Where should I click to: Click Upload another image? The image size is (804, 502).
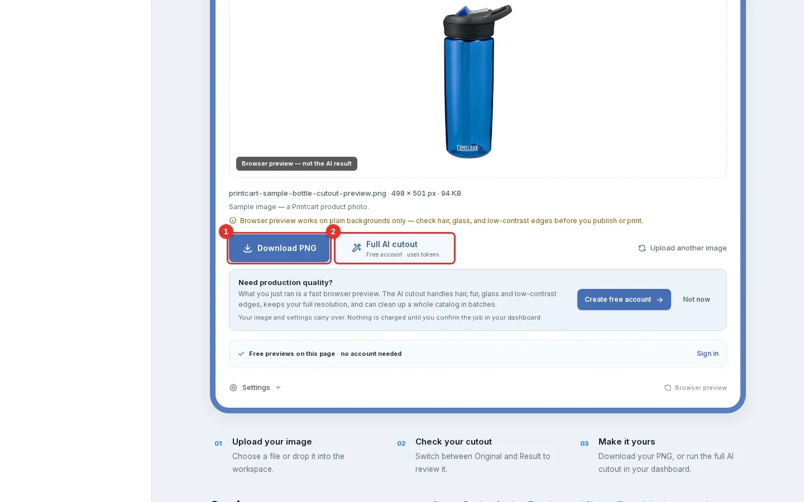point(682,248)
